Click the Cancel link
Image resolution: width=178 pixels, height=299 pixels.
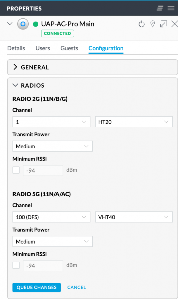(77, 287)
